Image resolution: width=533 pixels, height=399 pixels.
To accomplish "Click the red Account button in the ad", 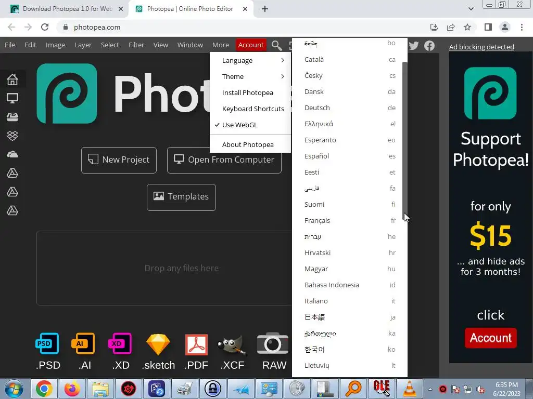I will pyautogui.click(x=490, y=338).
